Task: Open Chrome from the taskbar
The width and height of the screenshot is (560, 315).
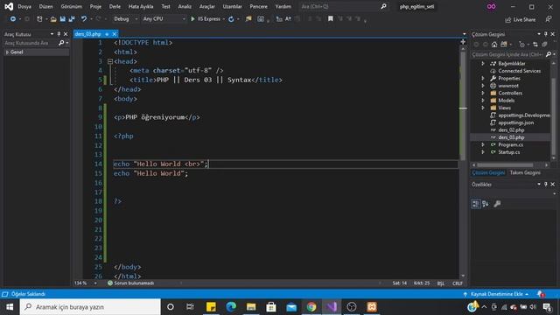Action: click(311, 307)
